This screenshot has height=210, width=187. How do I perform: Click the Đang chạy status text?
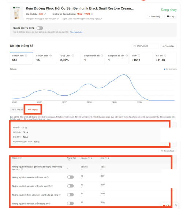click(169, 10)
